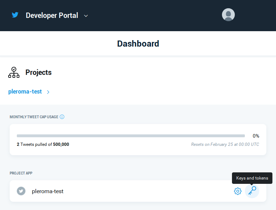This screenshot has width=276, height=210.
Task: Open the pleroma-test app name
Action: pyautogui.click(x=48, y=191)
